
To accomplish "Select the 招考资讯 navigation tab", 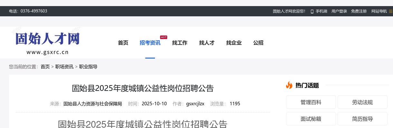I will click(x=150, y=43).
